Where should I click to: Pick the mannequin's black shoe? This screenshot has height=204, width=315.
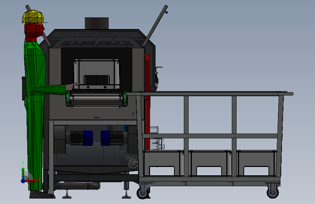pyautogui.click(x=42, y=194)
